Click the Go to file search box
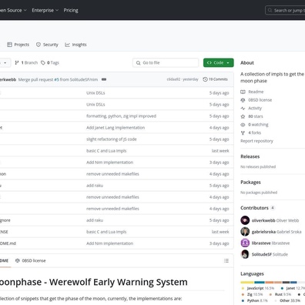305x305 pixels. pyautogui.click(x=166, y=62)
